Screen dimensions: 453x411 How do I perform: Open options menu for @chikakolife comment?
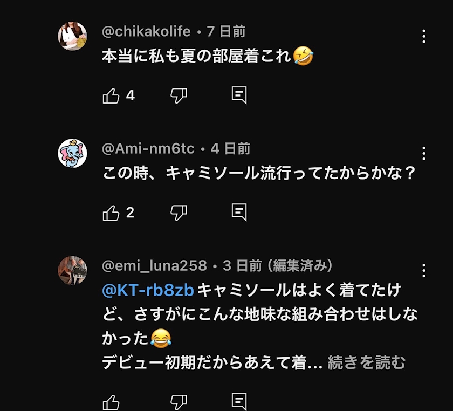pyautogui.click(x=424, y=36)
